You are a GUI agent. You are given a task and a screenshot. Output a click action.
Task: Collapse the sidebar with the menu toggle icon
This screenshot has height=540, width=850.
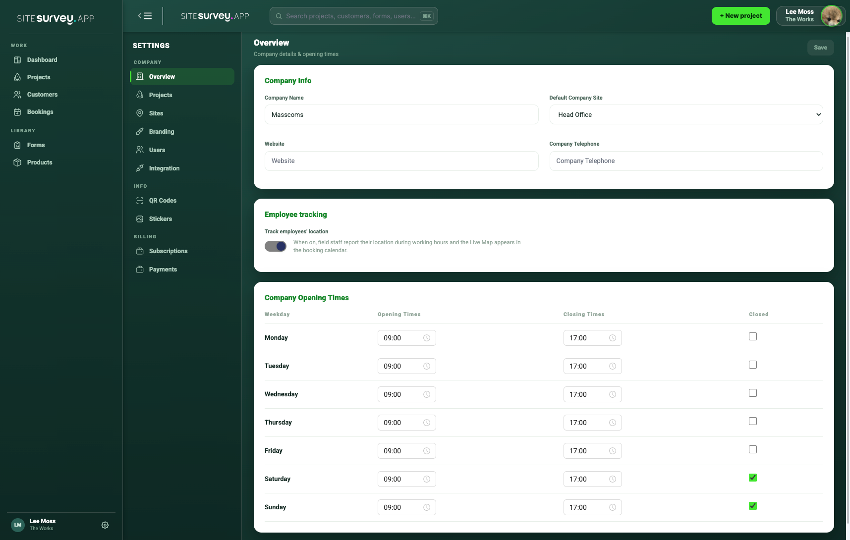145,16
